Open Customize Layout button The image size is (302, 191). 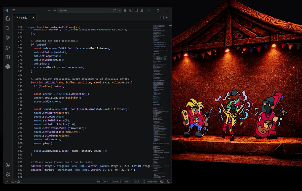click(x=126, y=10)
